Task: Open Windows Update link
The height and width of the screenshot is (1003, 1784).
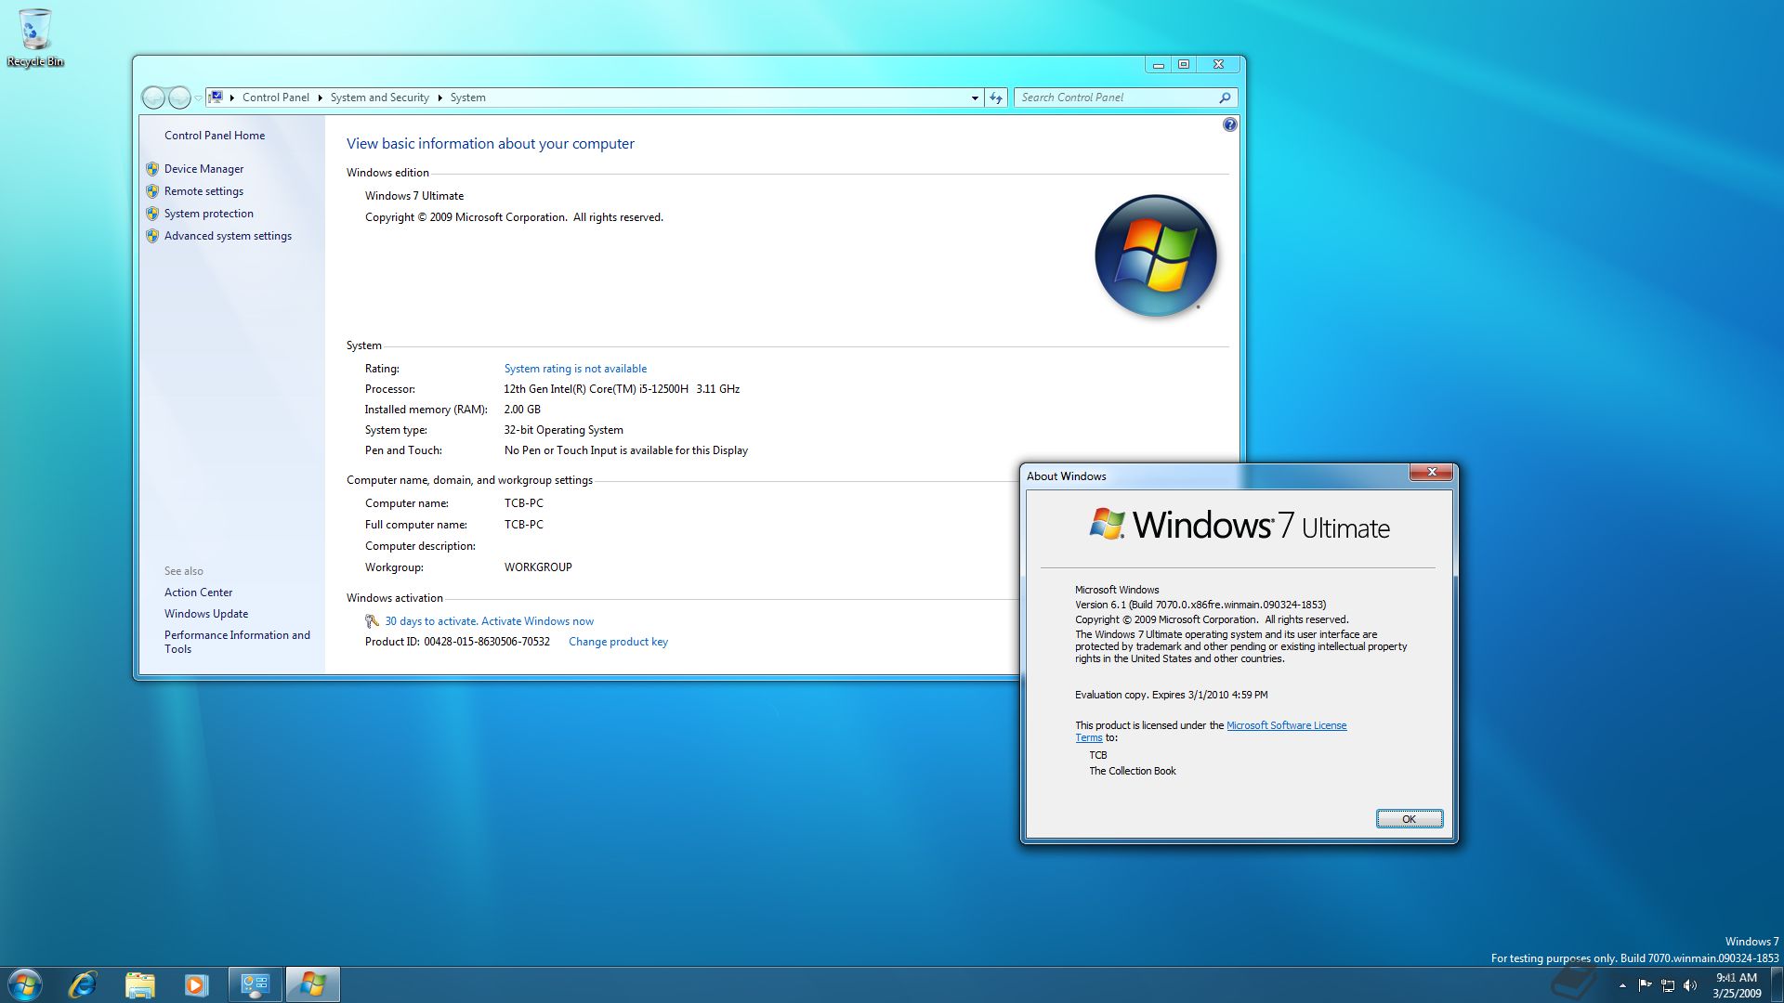Action: pyautogui.click(x=206, y=614)
